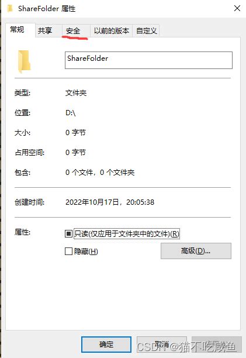Click the small folder icon in title bar

coord(10,8)
